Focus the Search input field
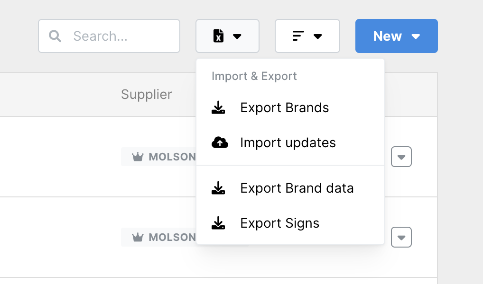The height and width of the screenshot is (284, 483). pos(109,36)
